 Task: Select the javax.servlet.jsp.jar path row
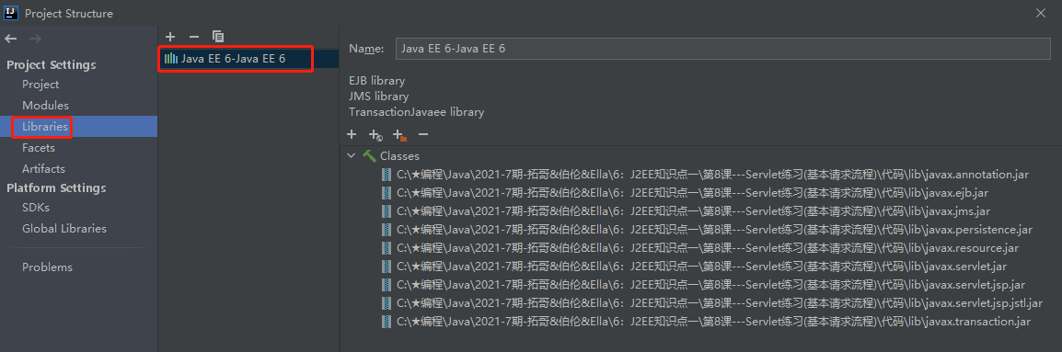tap(711, 284)
